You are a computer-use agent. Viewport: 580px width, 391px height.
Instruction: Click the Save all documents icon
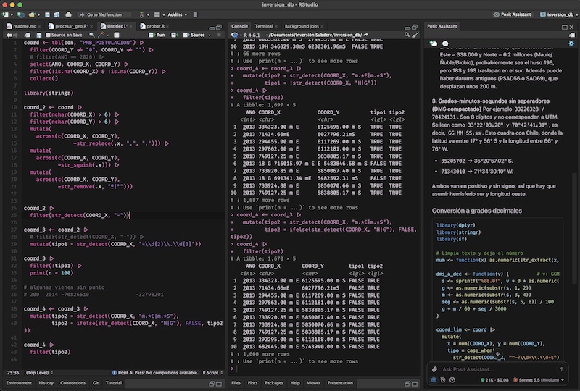coord(57,14)
